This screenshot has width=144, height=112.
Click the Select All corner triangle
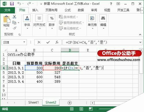click(5, 50)
